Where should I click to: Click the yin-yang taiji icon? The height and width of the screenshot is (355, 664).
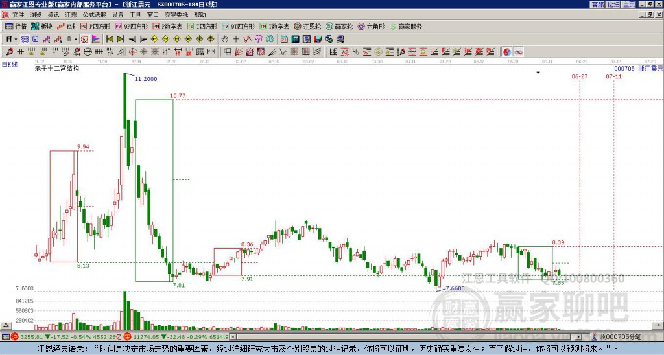tap(507, 51)
